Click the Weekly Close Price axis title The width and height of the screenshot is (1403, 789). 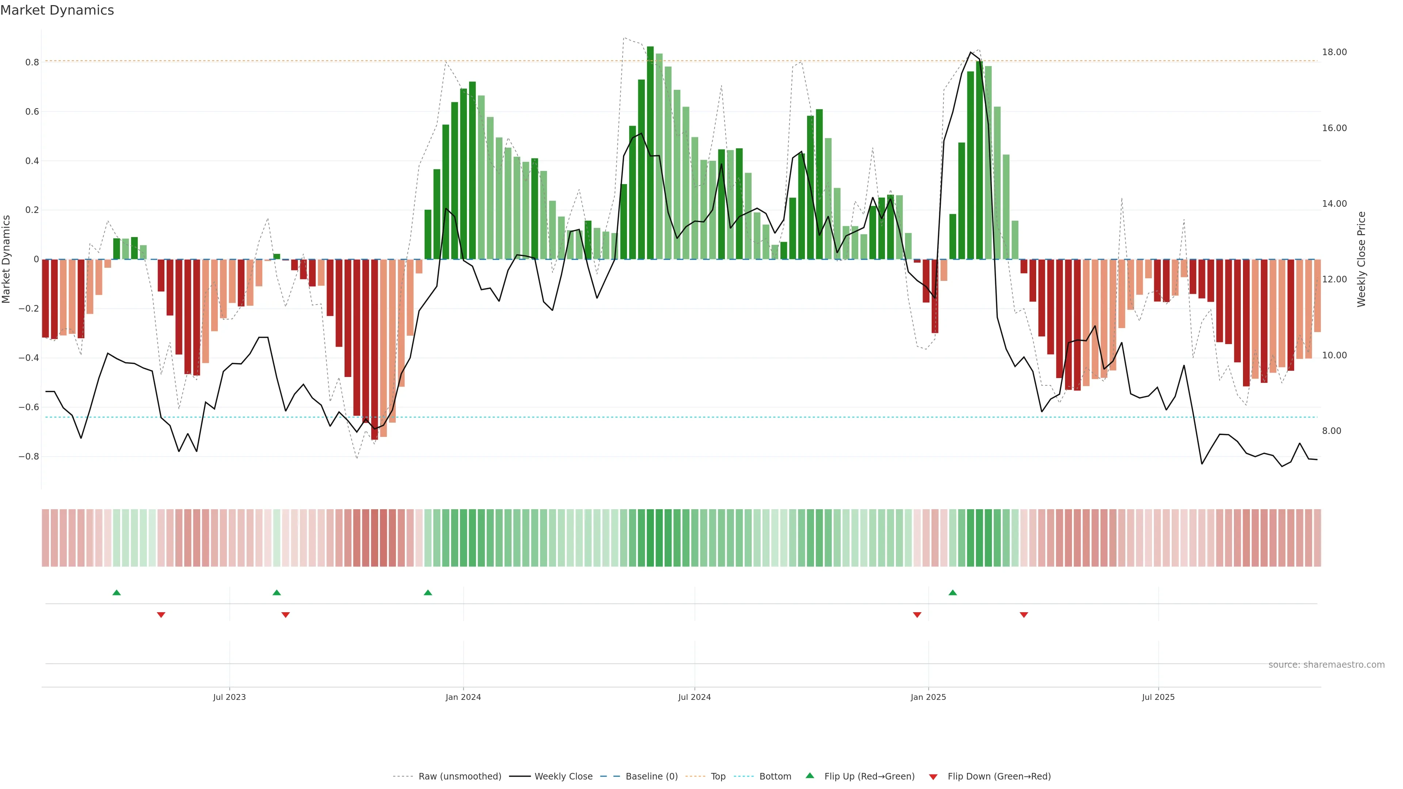coord(1362,259)
